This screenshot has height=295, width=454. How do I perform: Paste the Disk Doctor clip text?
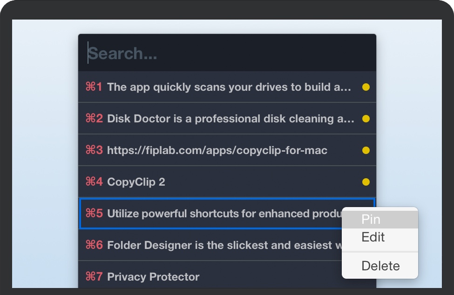pos(230,119)
